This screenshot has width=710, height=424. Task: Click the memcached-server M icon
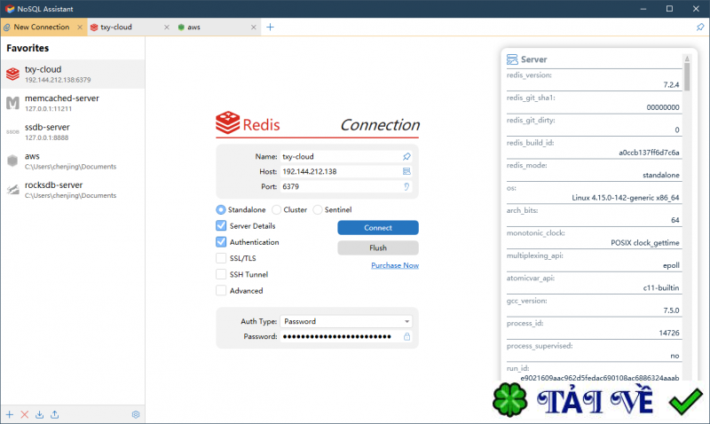tap(12, 103)
